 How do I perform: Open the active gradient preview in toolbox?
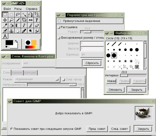[31, 47]
